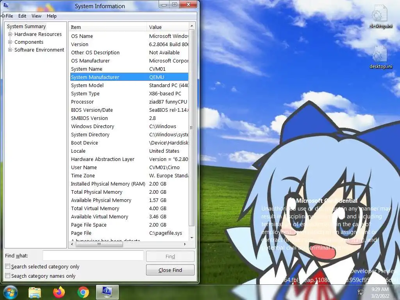This screenshot has height=300, width=400.
Task: Select the System Information taskbar button
Action: click(x=107, y=292)
